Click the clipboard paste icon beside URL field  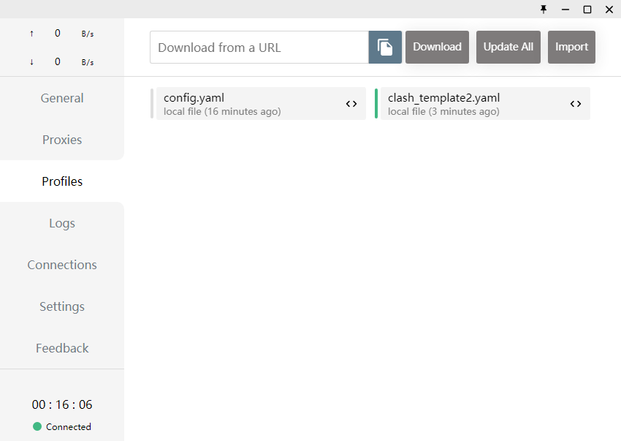point(385,47)
